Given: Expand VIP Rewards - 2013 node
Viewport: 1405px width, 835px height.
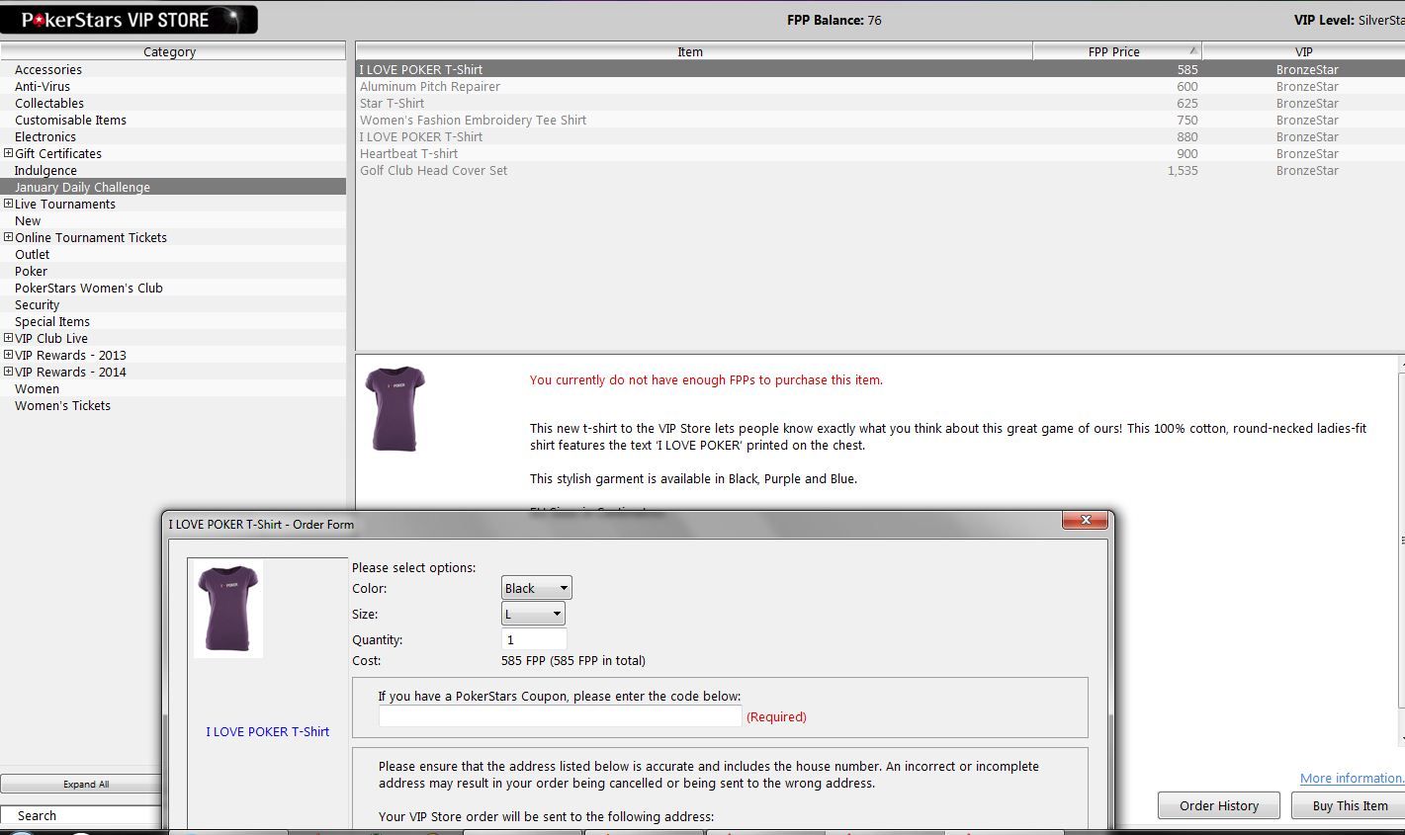Looking at the screenshot, I should (x=8, y=355).
